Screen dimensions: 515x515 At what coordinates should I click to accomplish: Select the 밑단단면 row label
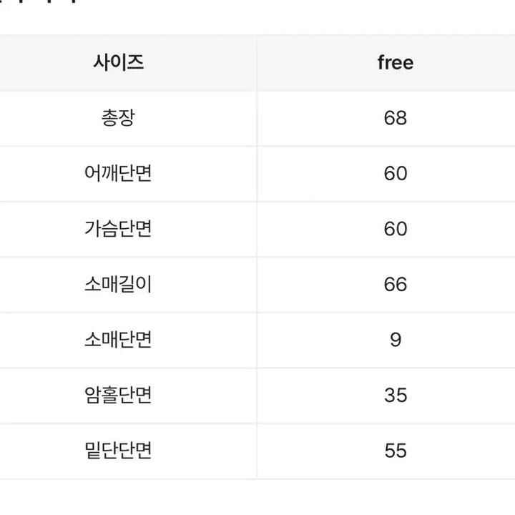click(x=118, y=451)
